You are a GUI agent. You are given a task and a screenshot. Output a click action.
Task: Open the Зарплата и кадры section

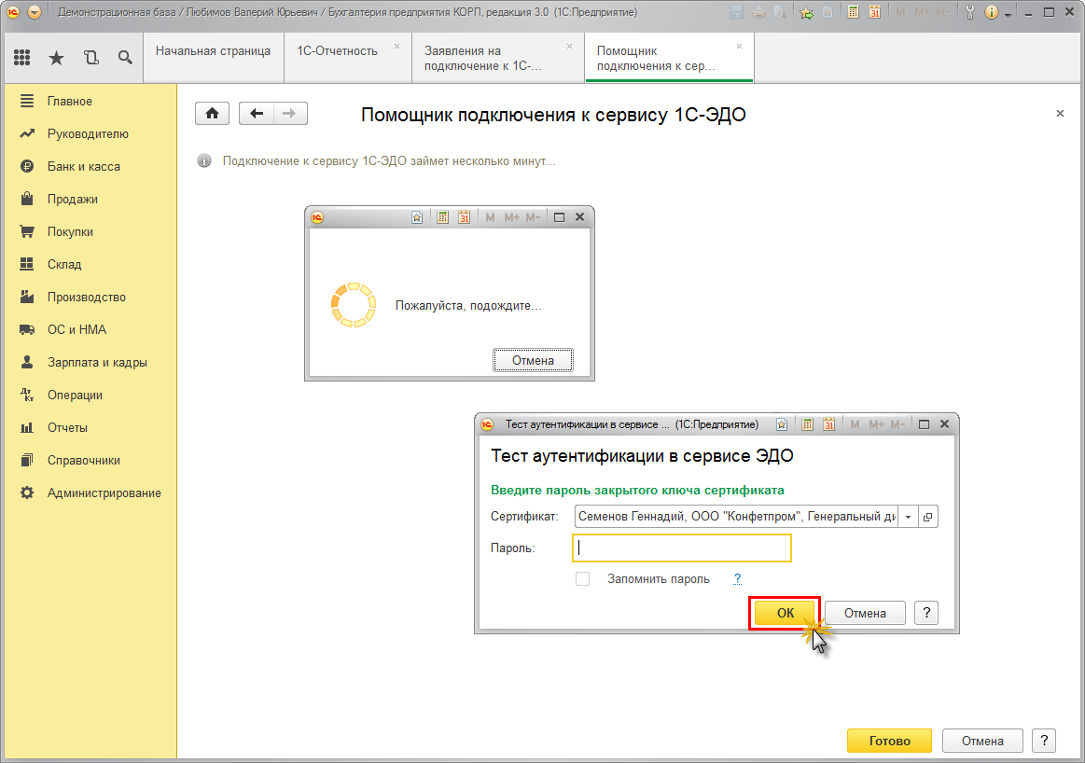[x=90, y=362]
